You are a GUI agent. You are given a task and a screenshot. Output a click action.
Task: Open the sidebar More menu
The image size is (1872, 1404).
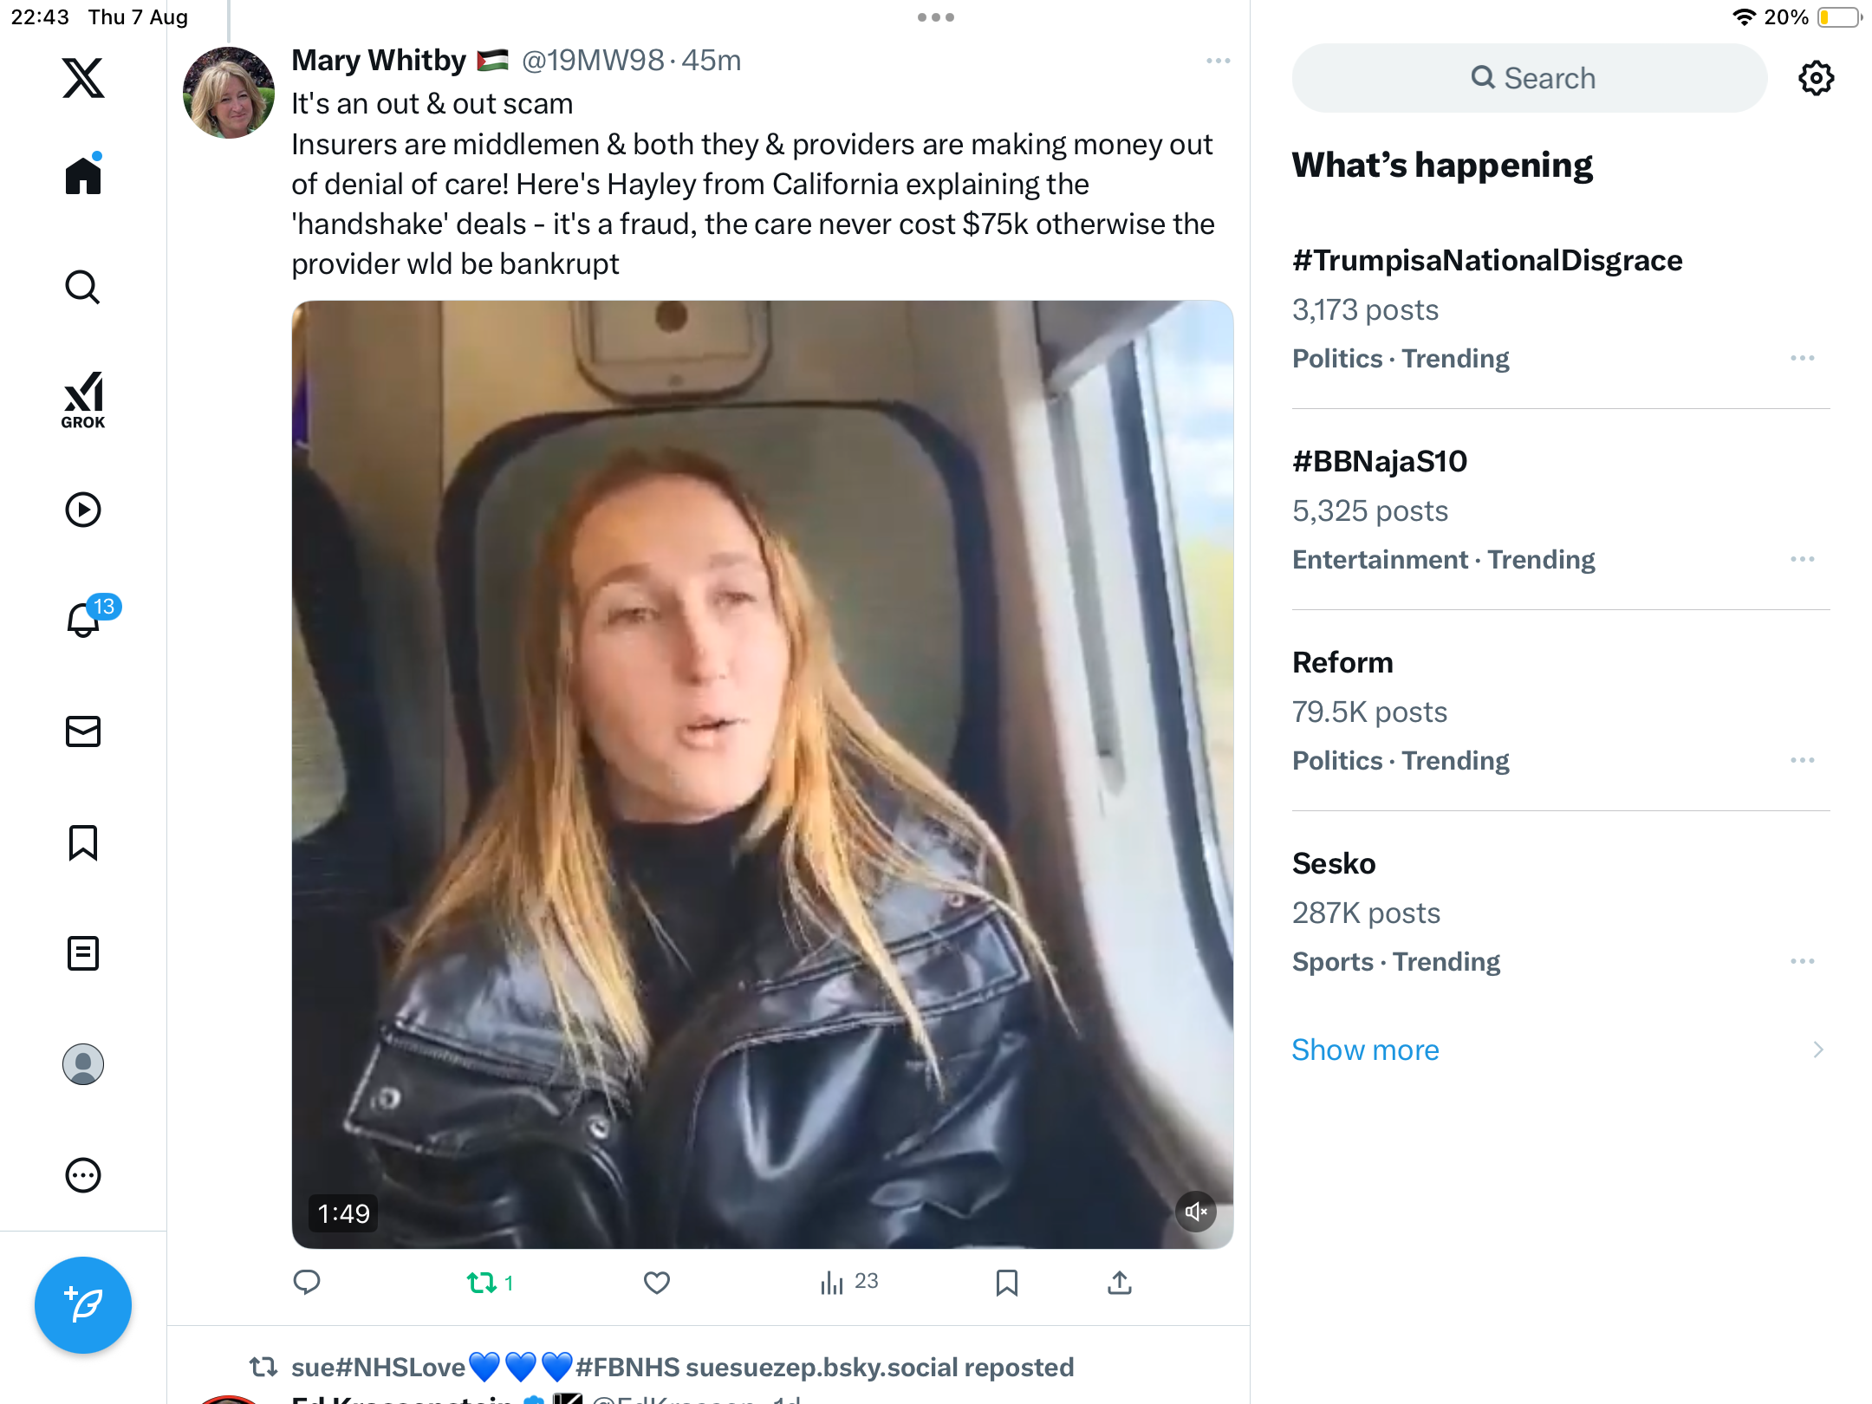coord(83,1175)
